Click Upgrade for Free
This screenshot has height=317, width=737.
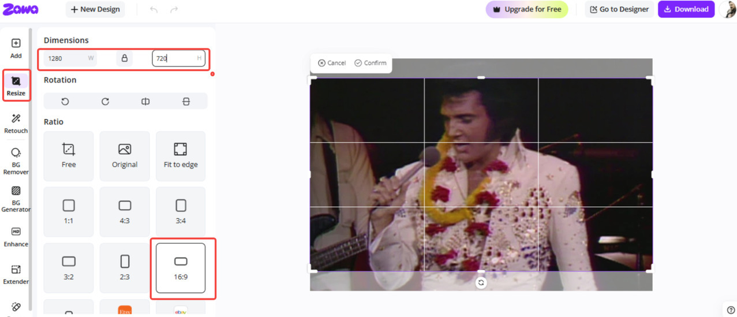pyautogui.click(x=527, y=9)
